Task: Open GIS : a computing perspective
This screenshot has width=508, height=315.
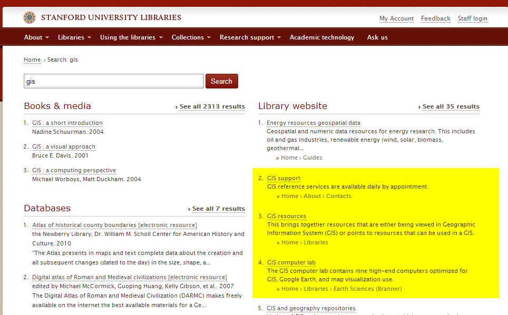Action: (74, 170)
